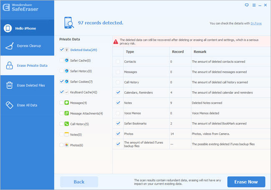
Task: Click the Safari Cookies compass icon
Action: [67, 81]
